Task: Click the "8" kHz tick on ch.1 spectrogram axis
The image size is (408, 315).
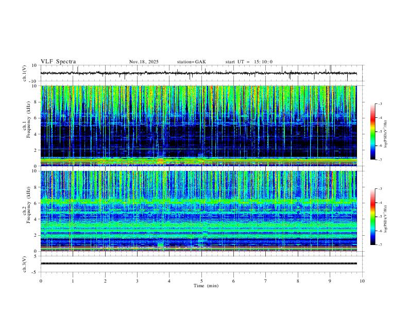Action: coord(36,102)
